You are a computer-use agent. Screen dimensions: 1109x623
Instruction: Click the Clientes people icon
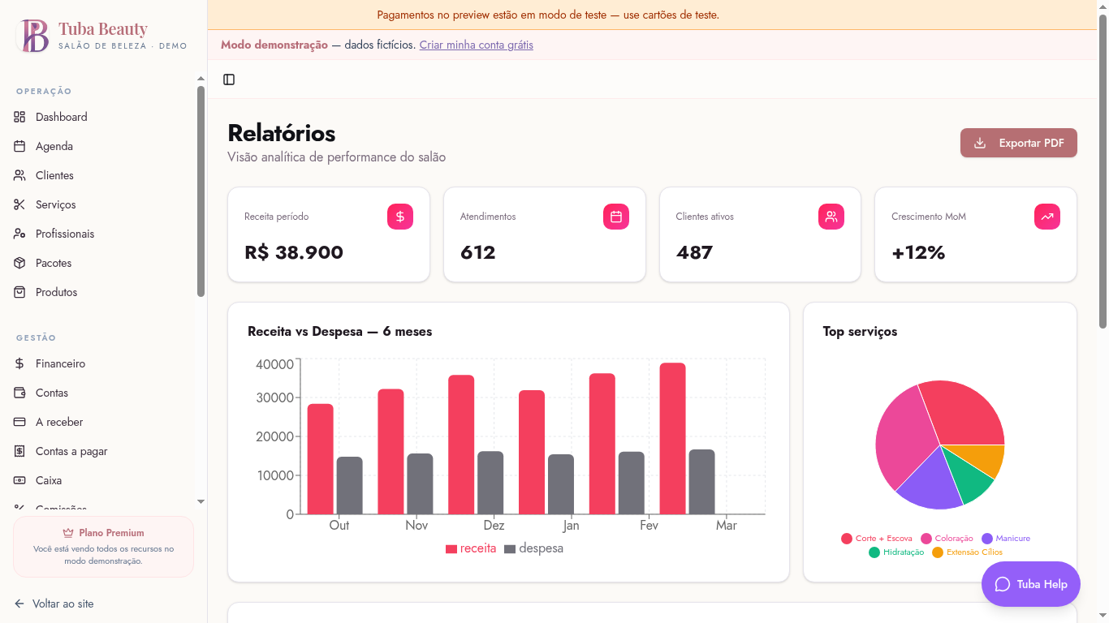[19, 175]
